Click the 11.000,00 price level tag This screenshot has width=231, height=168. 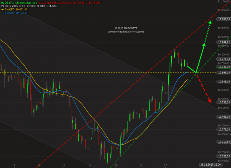(x=223, y=19)
